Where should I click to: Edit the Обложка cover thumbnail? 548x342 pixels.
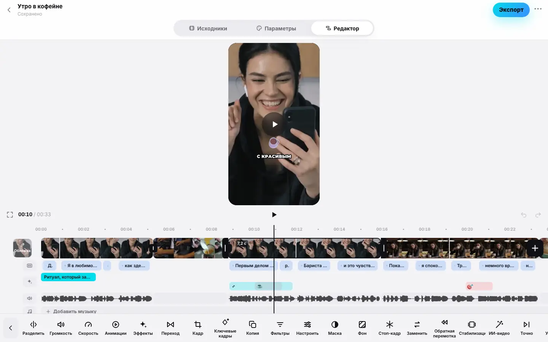click(x=22, y=248)
